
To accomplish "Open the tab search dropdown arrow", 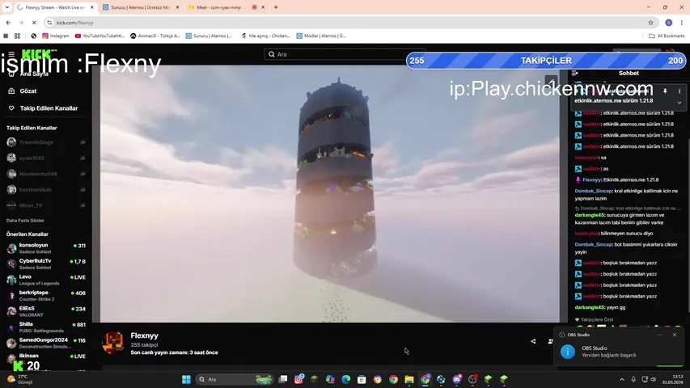I will (7, 7).
